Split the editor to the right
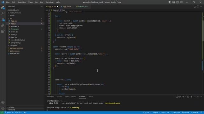Screen dimensions: 204x114 (x=198, y=7)
